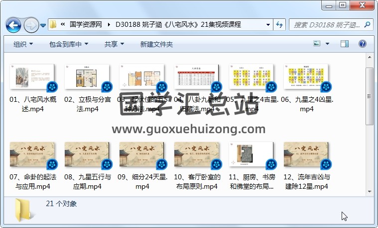This screenshot has width=378, height=228.
Task: Toggle the preview pane
Action: [345, 44]
